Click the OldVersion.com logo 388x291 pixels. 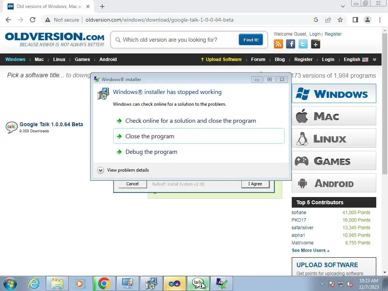55,39
